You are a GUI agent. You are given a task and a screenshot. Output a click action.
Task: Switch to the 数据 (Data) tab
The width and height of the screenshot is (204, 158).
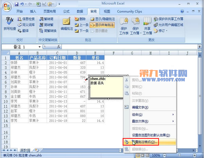click(80, 11)
